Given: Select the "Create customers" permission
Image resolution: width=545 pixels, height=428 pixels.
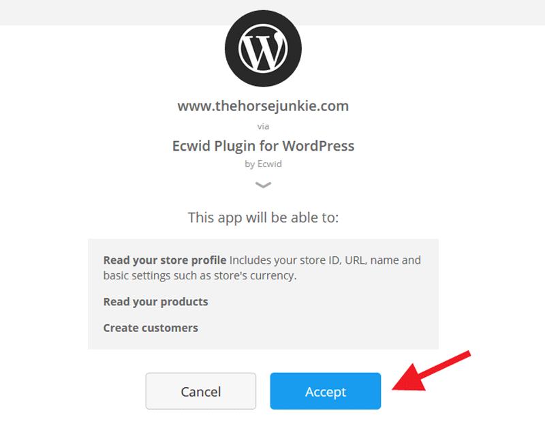Looking at the screenshot, I should 151,328.
